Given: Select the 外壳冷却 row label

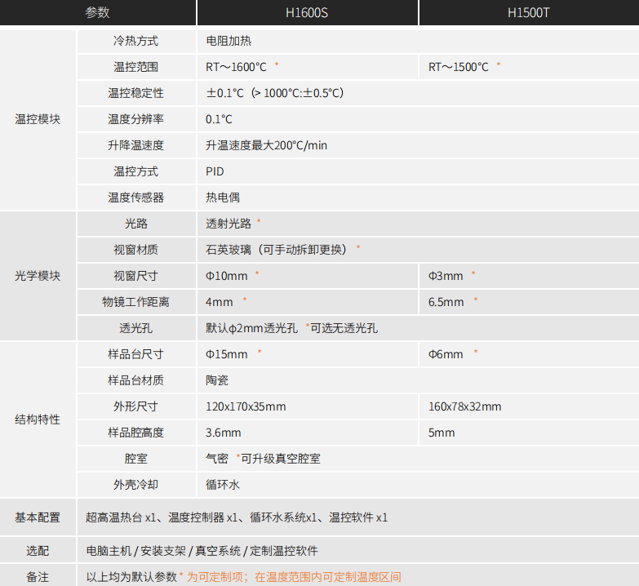Looking at the screenshot, I should point(135,485).
